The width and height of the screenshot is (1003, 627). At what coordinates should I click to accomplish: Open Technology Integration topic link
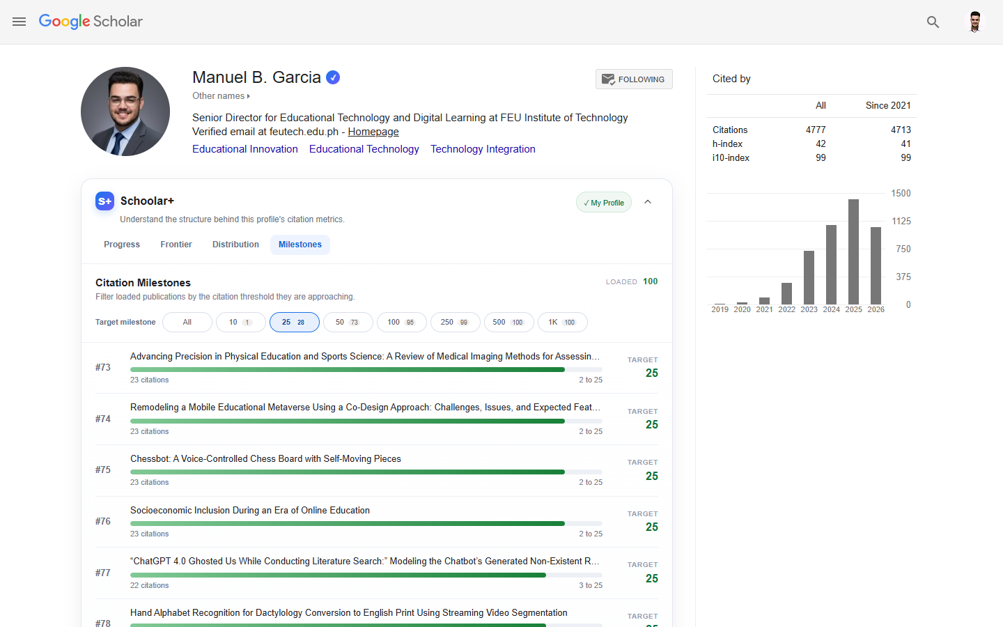483,149
